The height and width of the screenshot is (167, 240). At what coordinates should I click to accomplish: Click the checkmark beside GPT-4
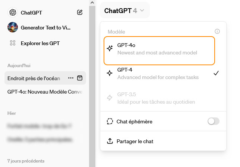[216, 73]
